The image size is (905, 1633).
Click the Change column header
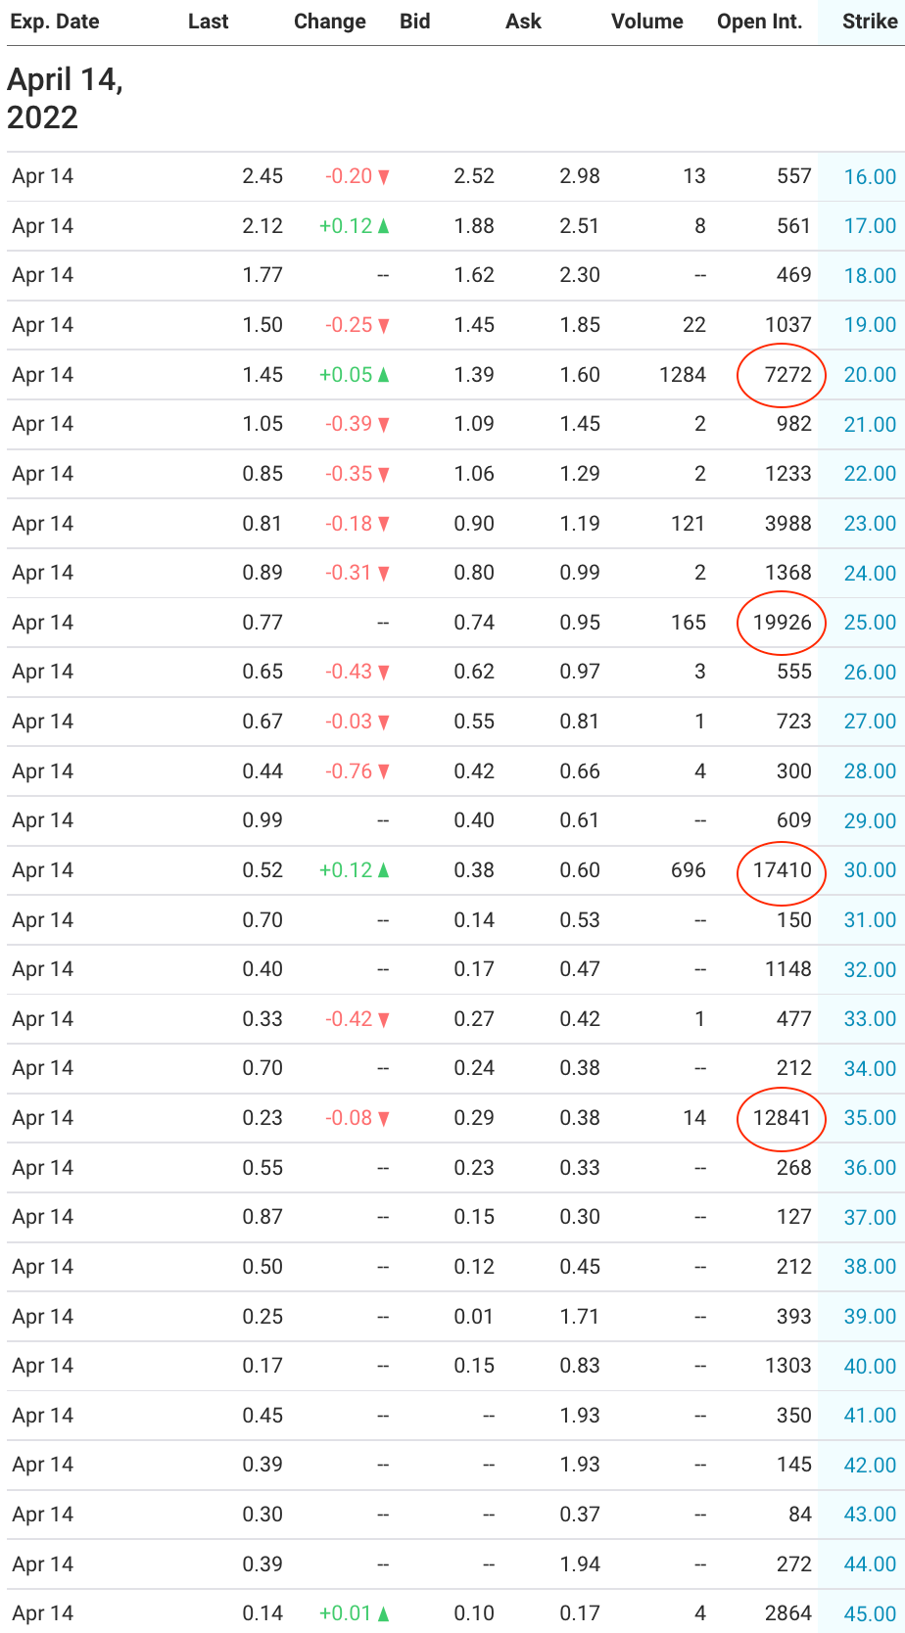coord(330,22)
